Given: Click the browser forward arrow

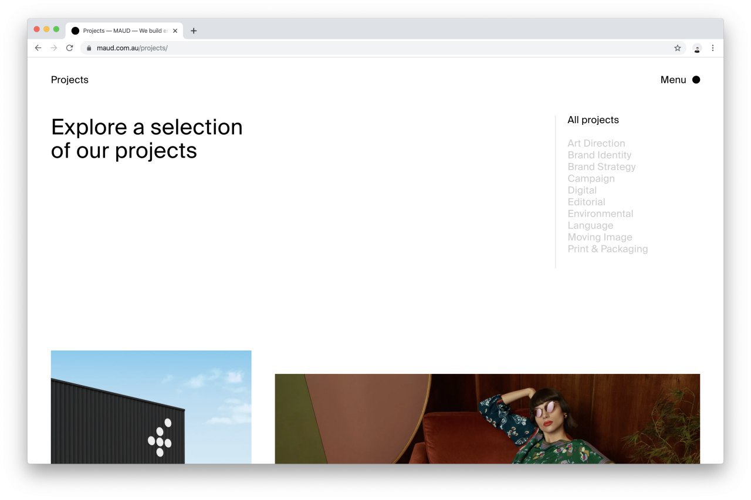Looking at the screenshot, I should [x=54, y=48].
